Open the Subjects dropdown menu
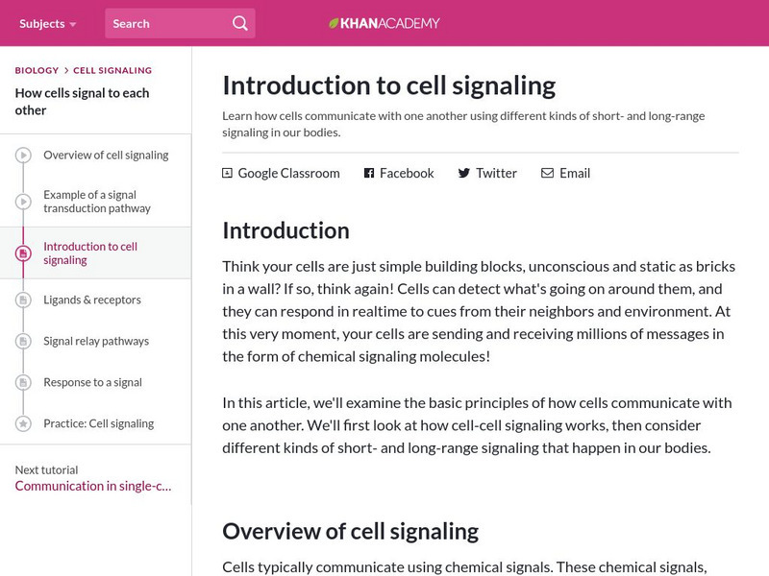This screenshot has height=576, width=769. click(x=47, y=23)
